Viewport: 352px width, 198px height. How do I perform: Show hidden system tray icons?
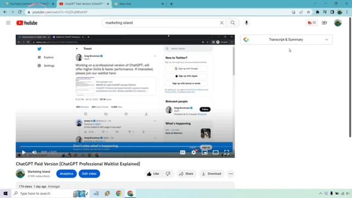click(320, 193)
